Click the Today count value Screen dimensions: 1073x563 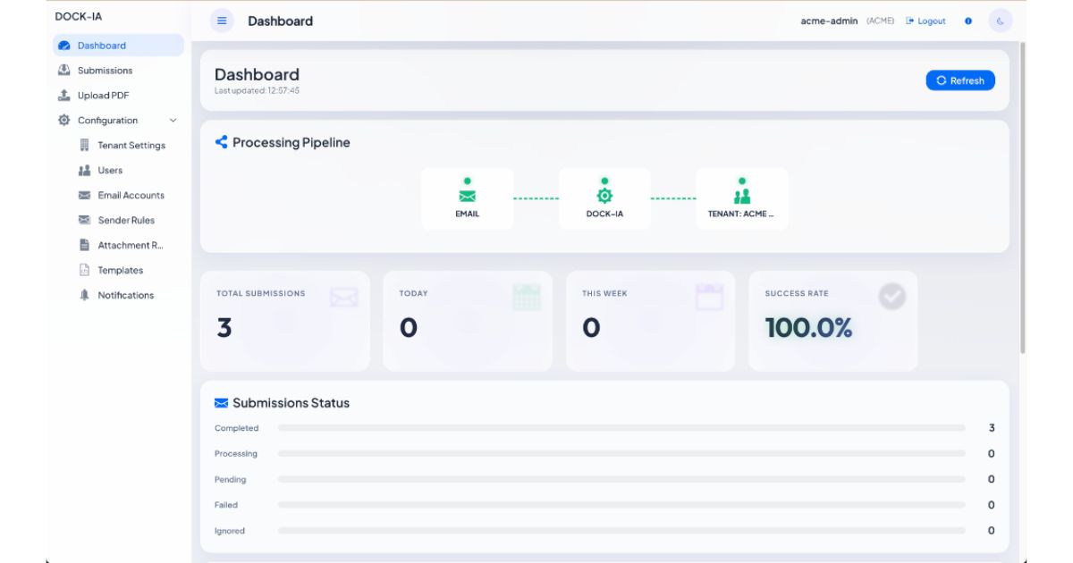pos(409,328)
